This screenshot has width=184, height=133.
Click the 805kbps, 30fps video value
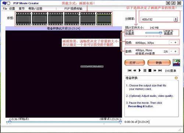coord(145,43)
